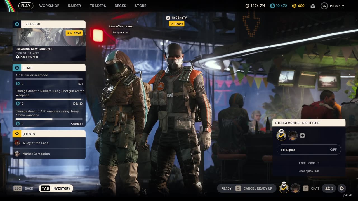
Task: Open the TRADERS tab
Action: (x=98, y=6)
